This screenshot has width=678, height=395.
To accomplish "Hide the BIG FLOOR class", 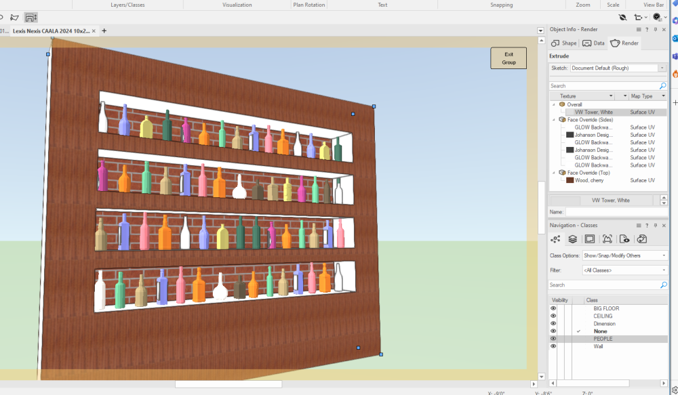I will (553, 308).
